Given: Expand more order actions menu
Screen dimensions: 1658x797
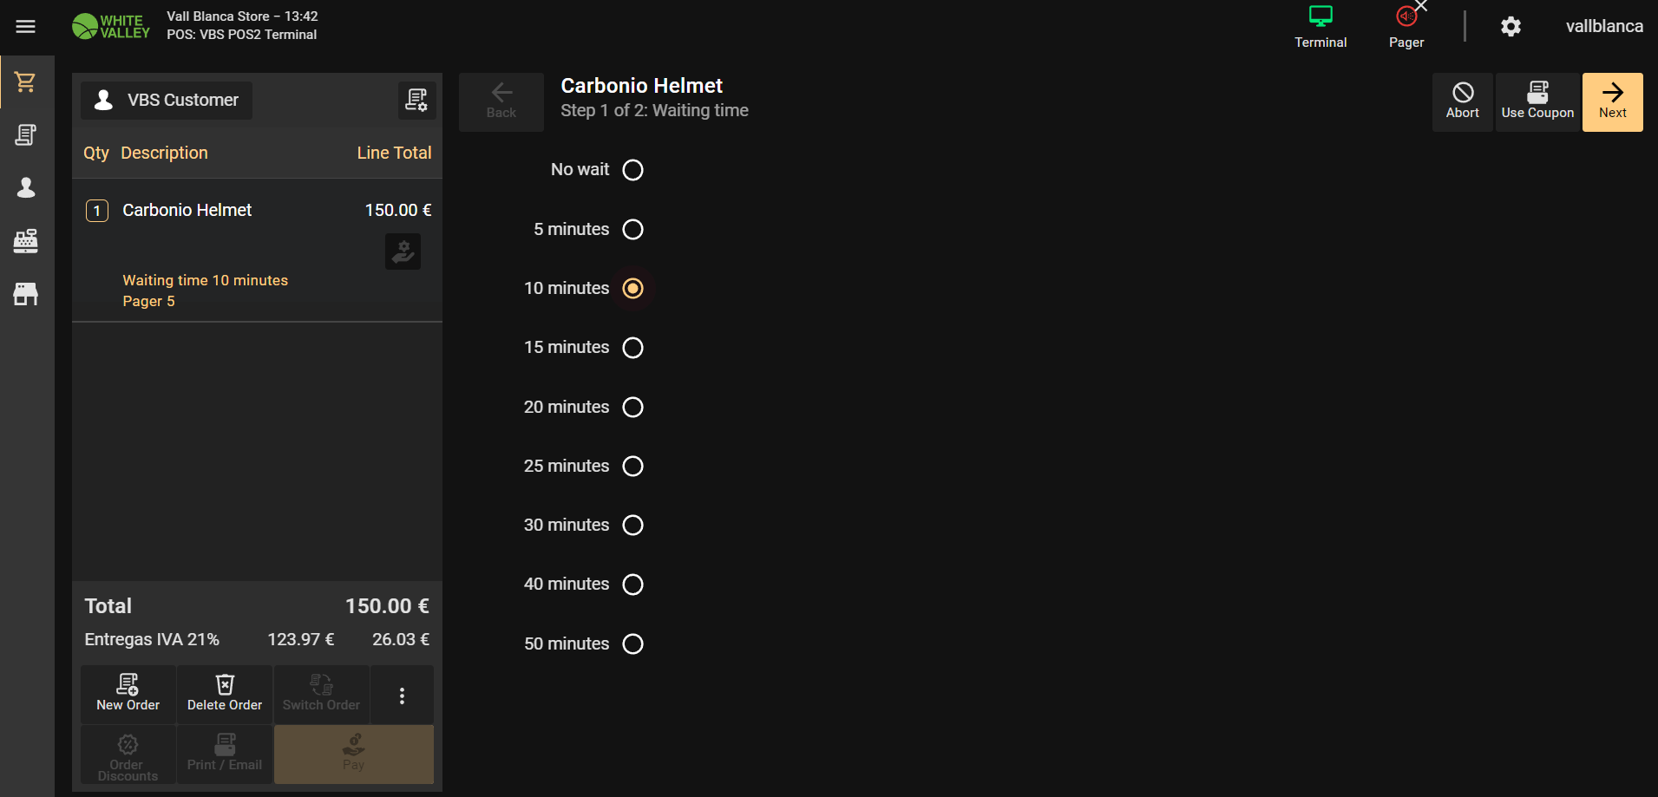Looking at the screenshot, I should click(402, 696).
